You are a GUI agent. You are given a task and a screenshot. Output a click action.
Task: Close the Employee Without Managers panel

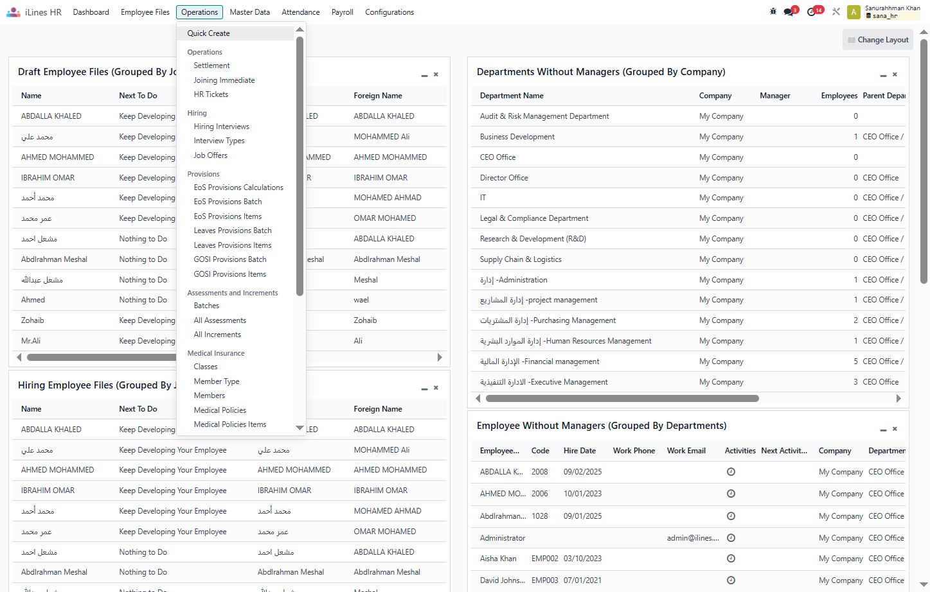click(x=895, y=429)
